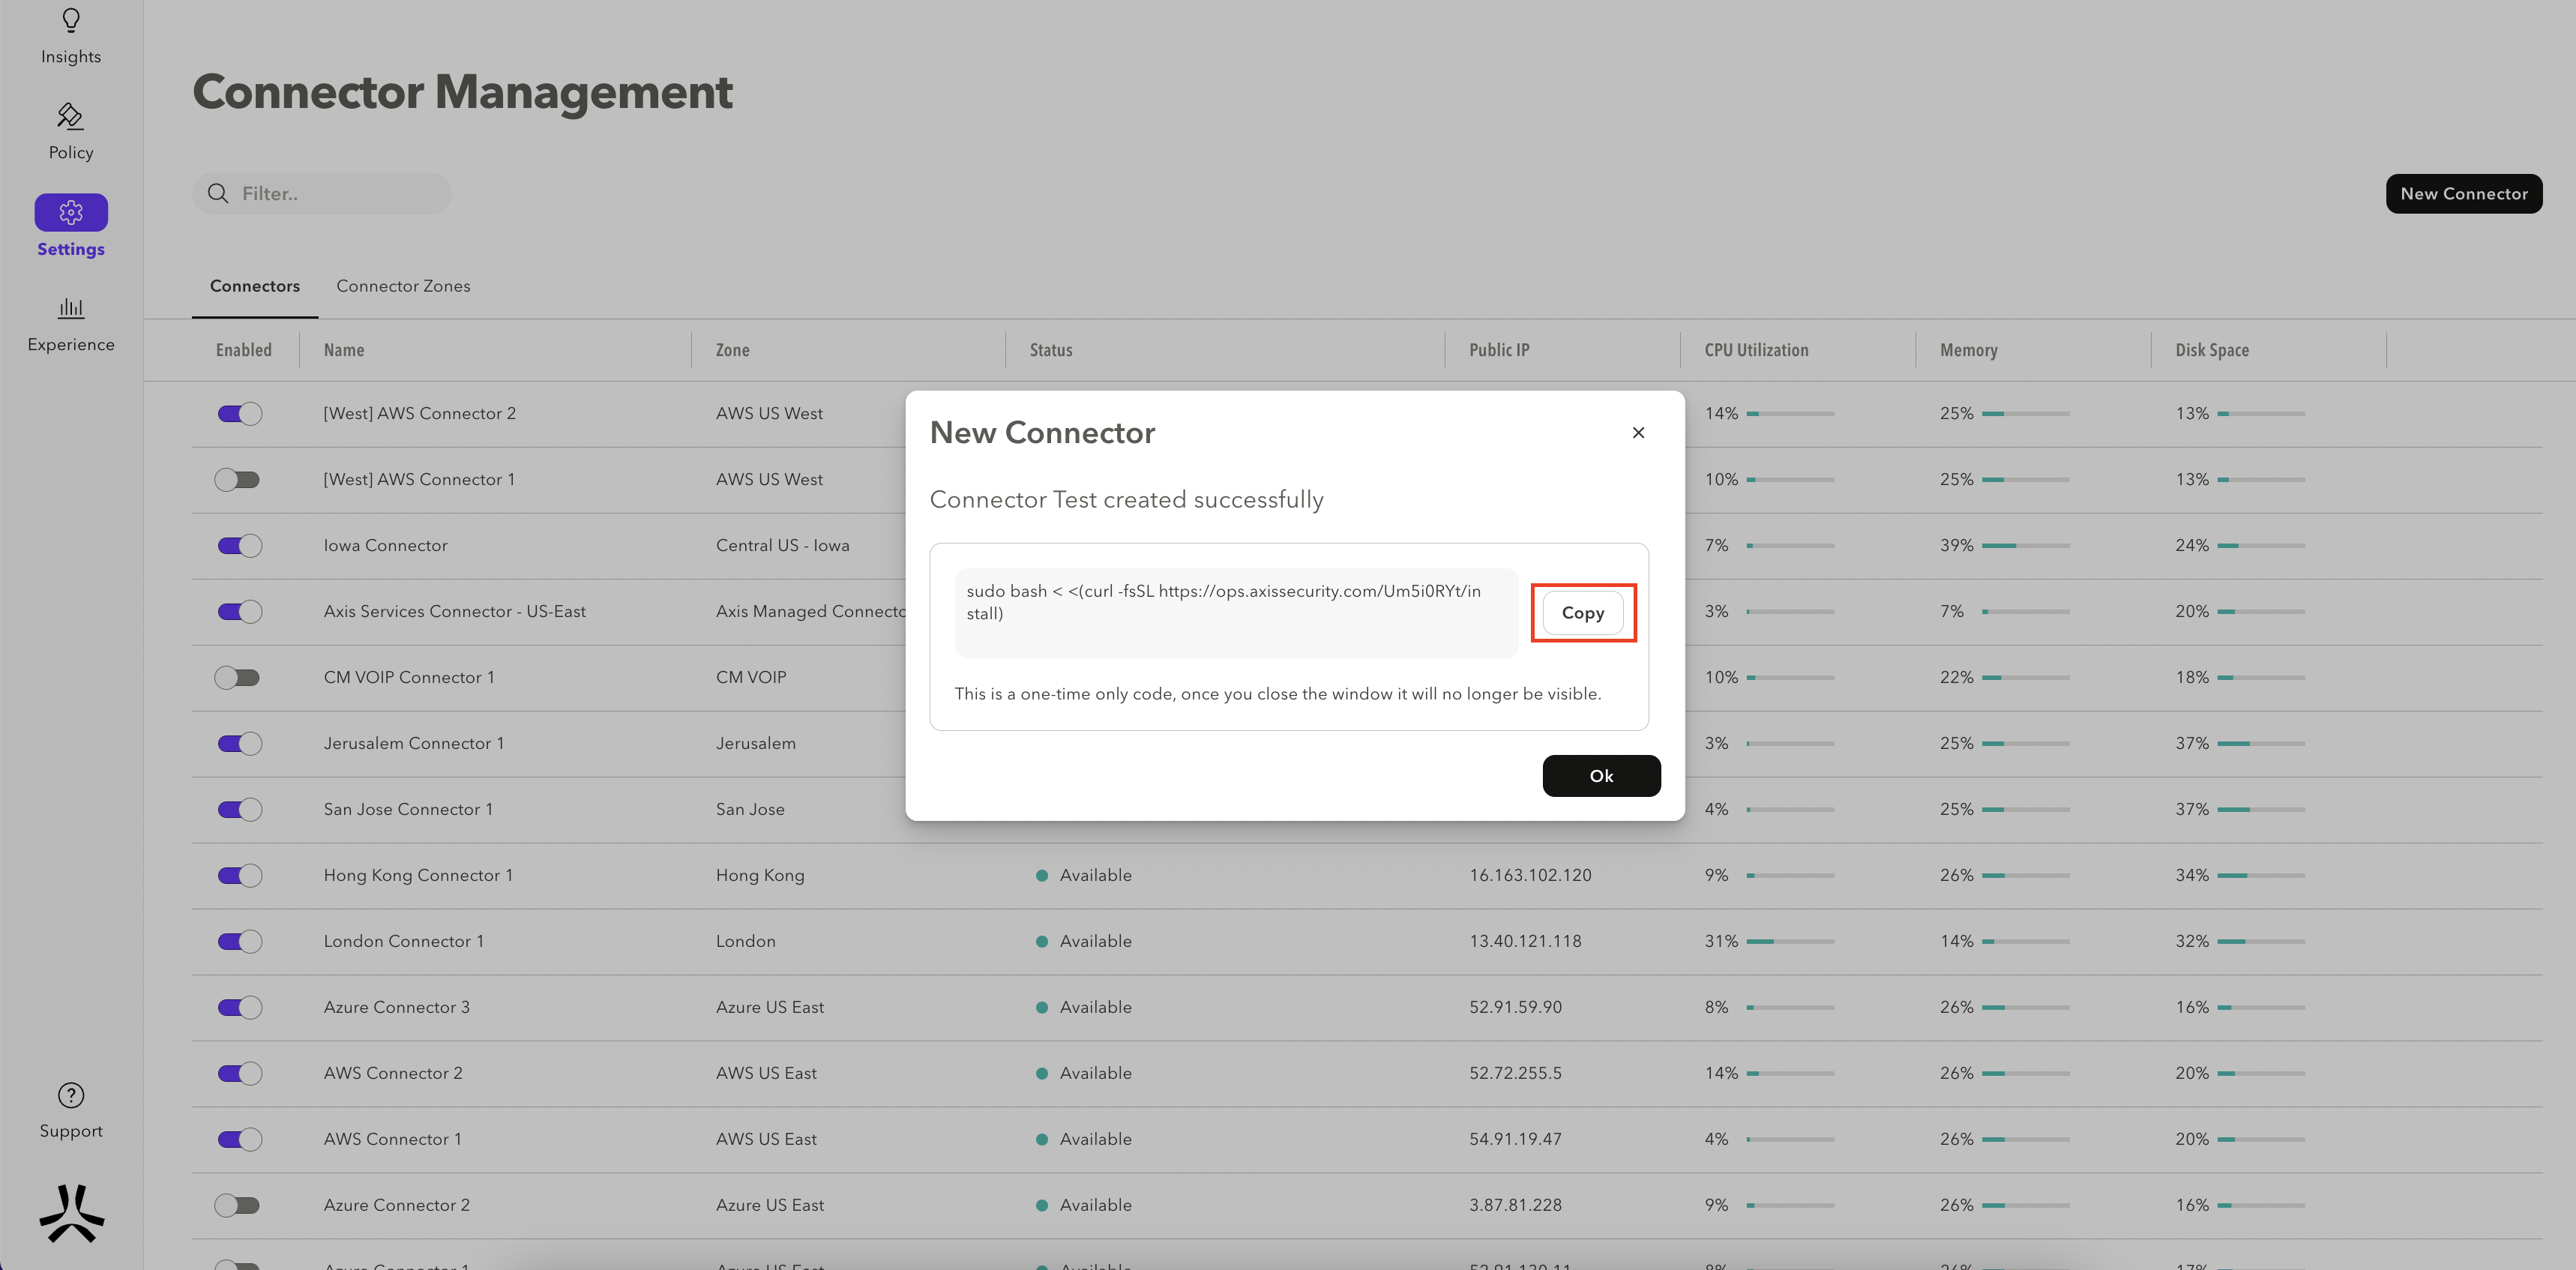Enable the Azure Connector 2 toggle
This screenshot has width=2576, height=1270.
click(238, 1206)
